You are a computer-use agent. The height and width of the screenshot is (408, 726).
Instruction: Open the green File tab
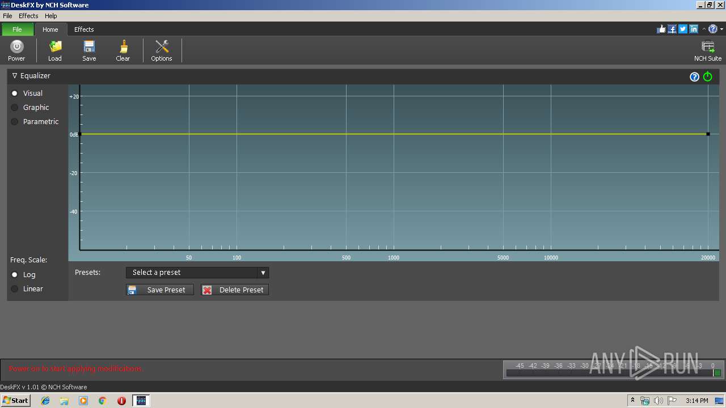point(17,29)
